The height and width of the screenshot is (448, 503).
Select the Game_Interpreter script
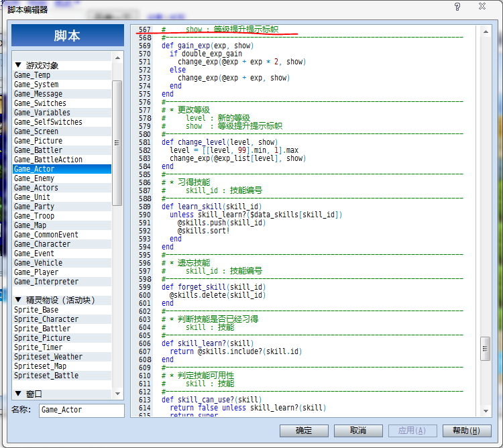pyautogui.click(x=62, y=282)
